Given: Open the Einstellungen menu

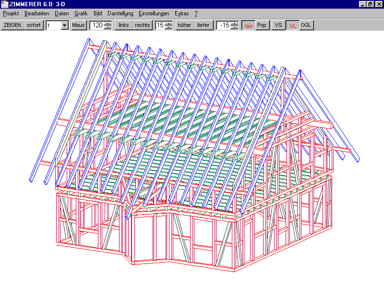Looking at the screenshot, I should click(154, 13).
